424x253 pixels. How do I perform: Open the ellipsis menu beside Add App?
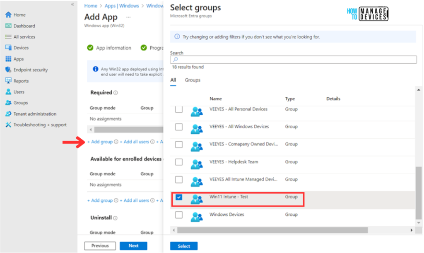tap(128, 17)
